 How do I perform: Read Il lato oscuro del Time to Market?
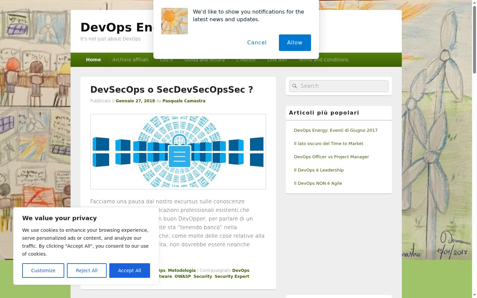(x=329, y=144)
